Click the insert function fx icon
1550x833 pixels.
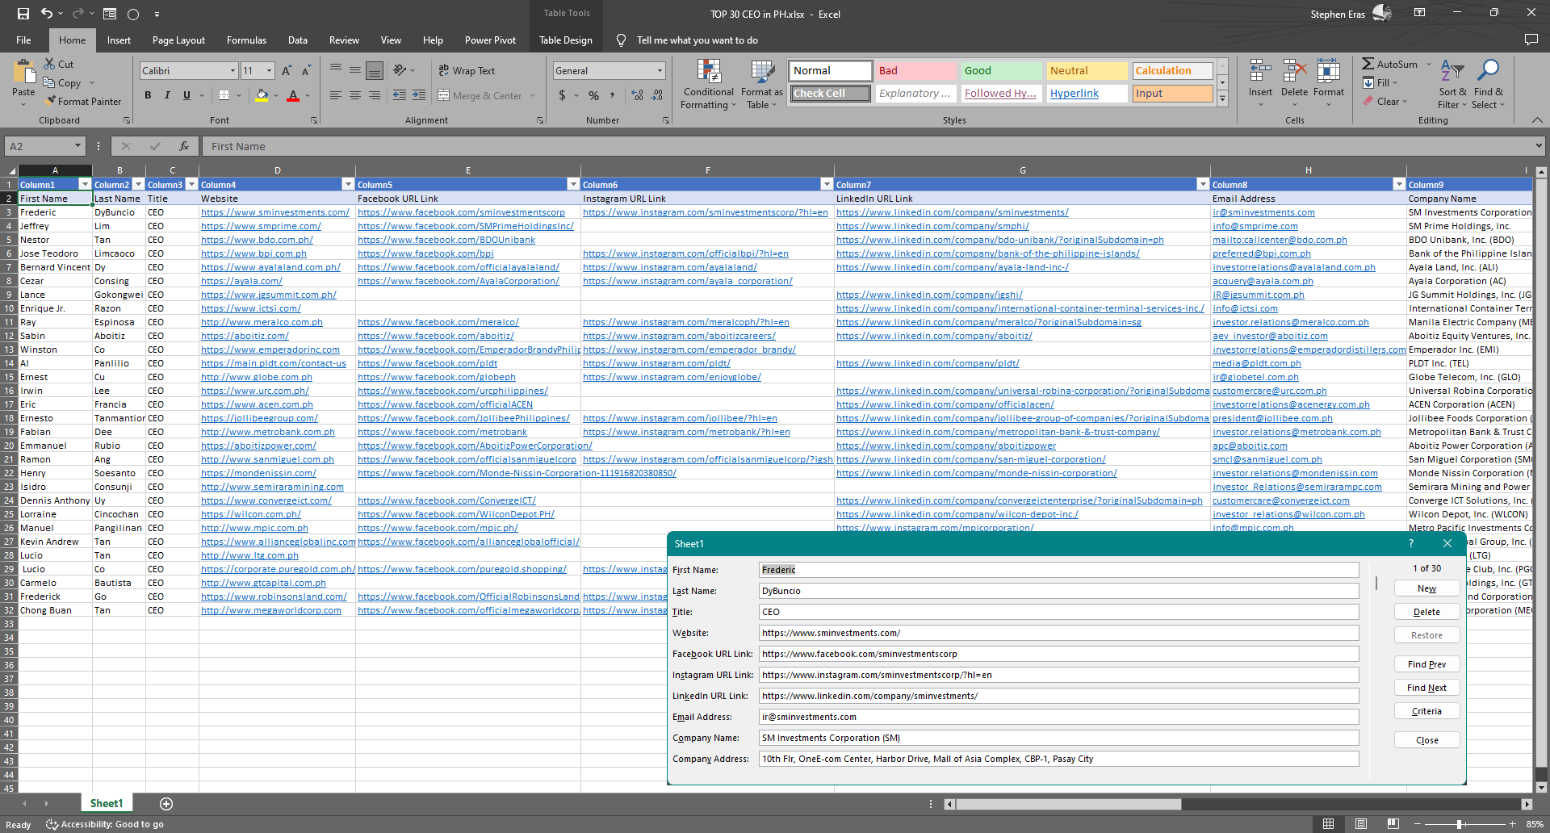tap(184, 146)
